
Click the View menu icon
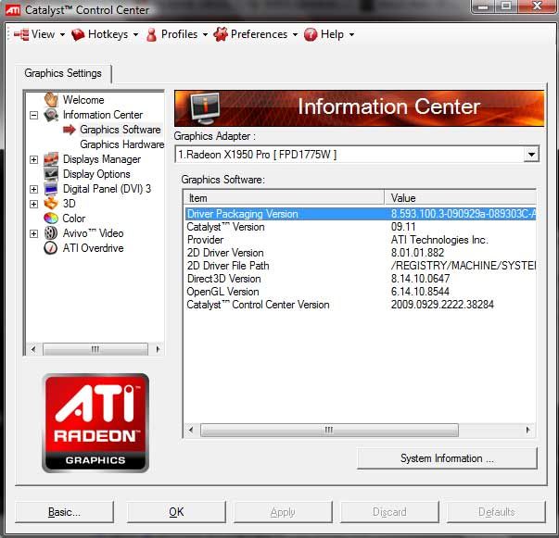(21, 34)
